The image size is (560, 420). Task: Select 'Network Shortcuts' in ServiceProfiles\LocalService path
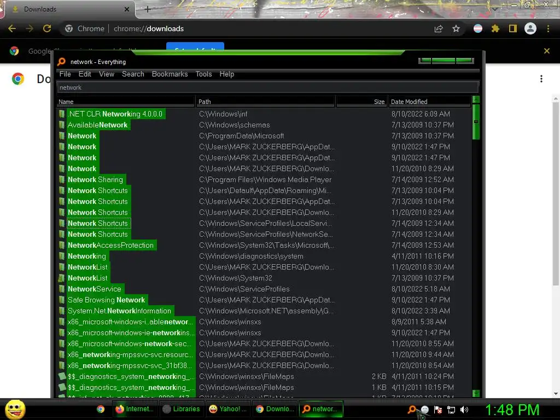pyautogui.click(x=98, y=223)
